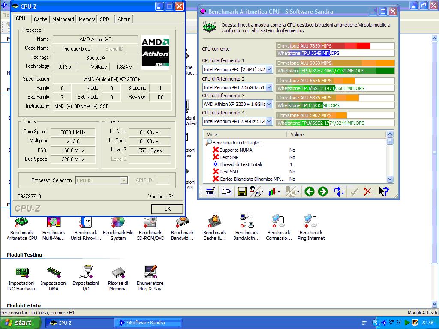Expand the Athlon XP 2200+ reference dropdown
The width and height of the screenshot is (439, 329).
(269, 104)
